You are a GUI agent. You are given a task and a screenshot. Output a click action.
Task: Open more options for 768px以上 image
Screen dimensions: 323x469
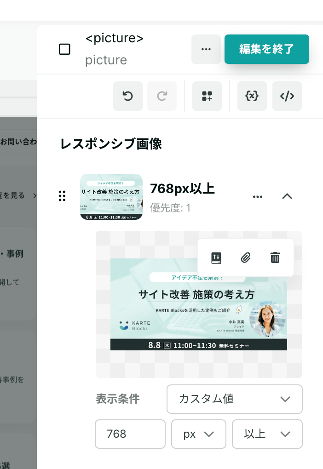click(258, 196)
